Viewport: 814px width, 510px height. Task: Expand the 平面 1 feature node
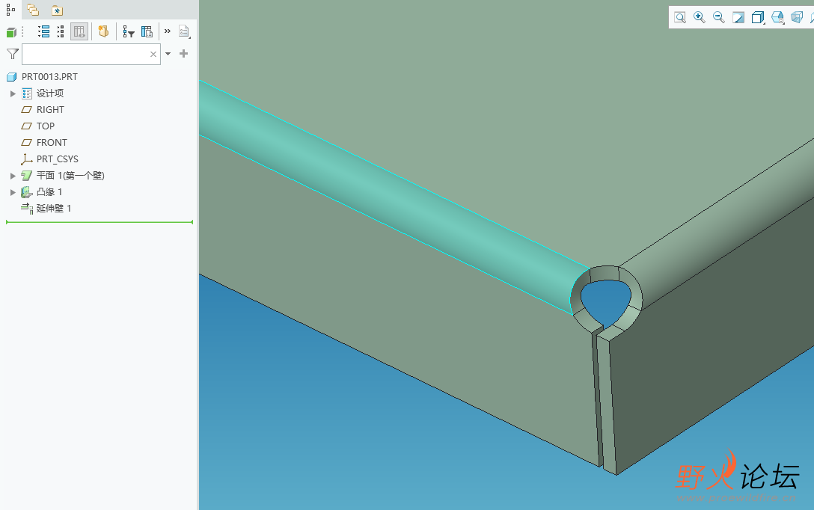(13, 176)
